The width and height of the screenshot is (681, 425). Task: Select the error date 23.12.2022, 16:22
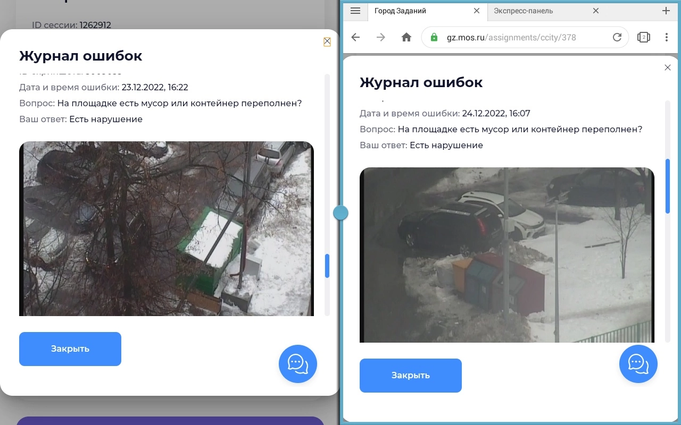[x=155, y=88]
